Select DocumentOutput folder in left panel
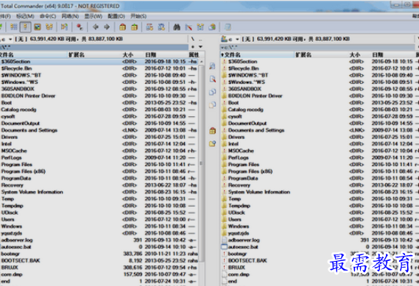Viewport: 419px width, 286px height. pyautogui.click(x=99, y=124)
